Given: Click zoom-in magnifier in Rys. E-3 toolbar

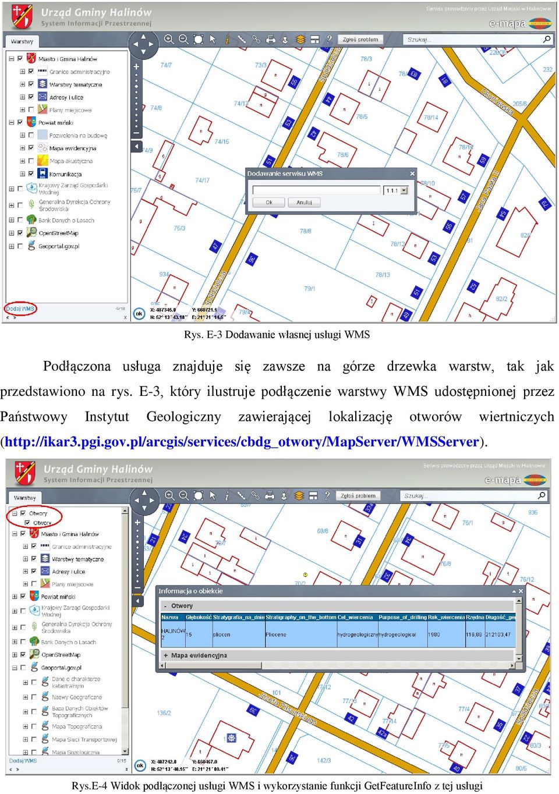Looking at the screenshot, I should (169, 39).
